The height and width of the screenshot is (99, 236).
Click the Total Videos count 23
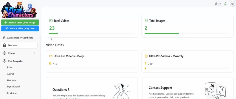coord(52,28)
